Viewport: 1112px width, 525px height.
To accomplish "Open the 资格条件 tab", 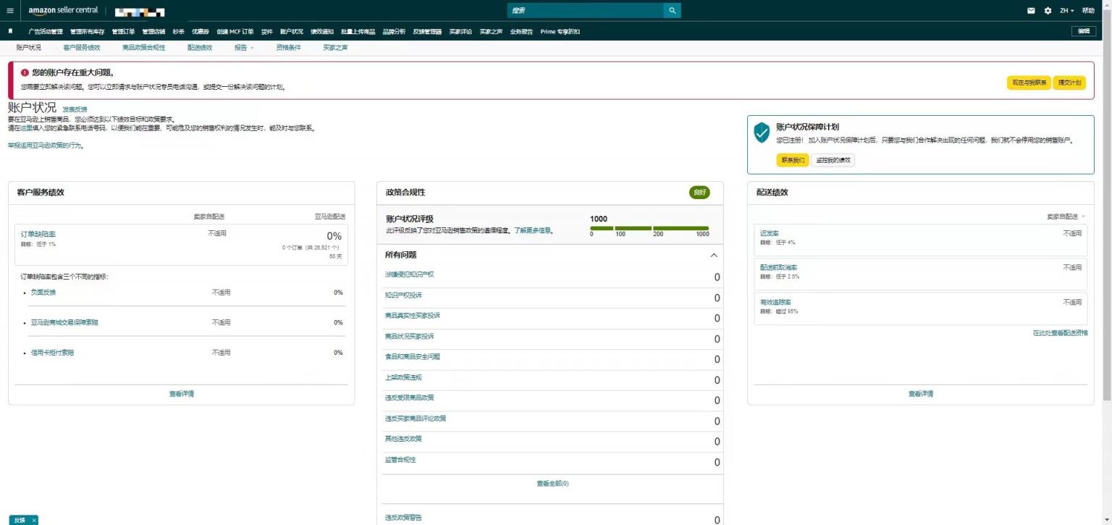I will [288, 48].
